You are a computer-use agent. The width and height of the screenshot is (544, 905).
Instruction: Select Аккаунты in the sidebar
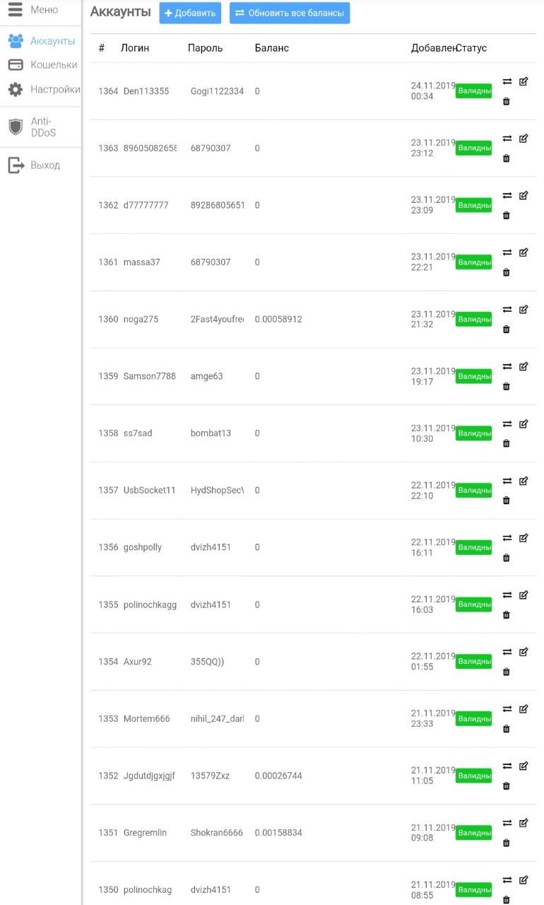(x=41, y=41)
